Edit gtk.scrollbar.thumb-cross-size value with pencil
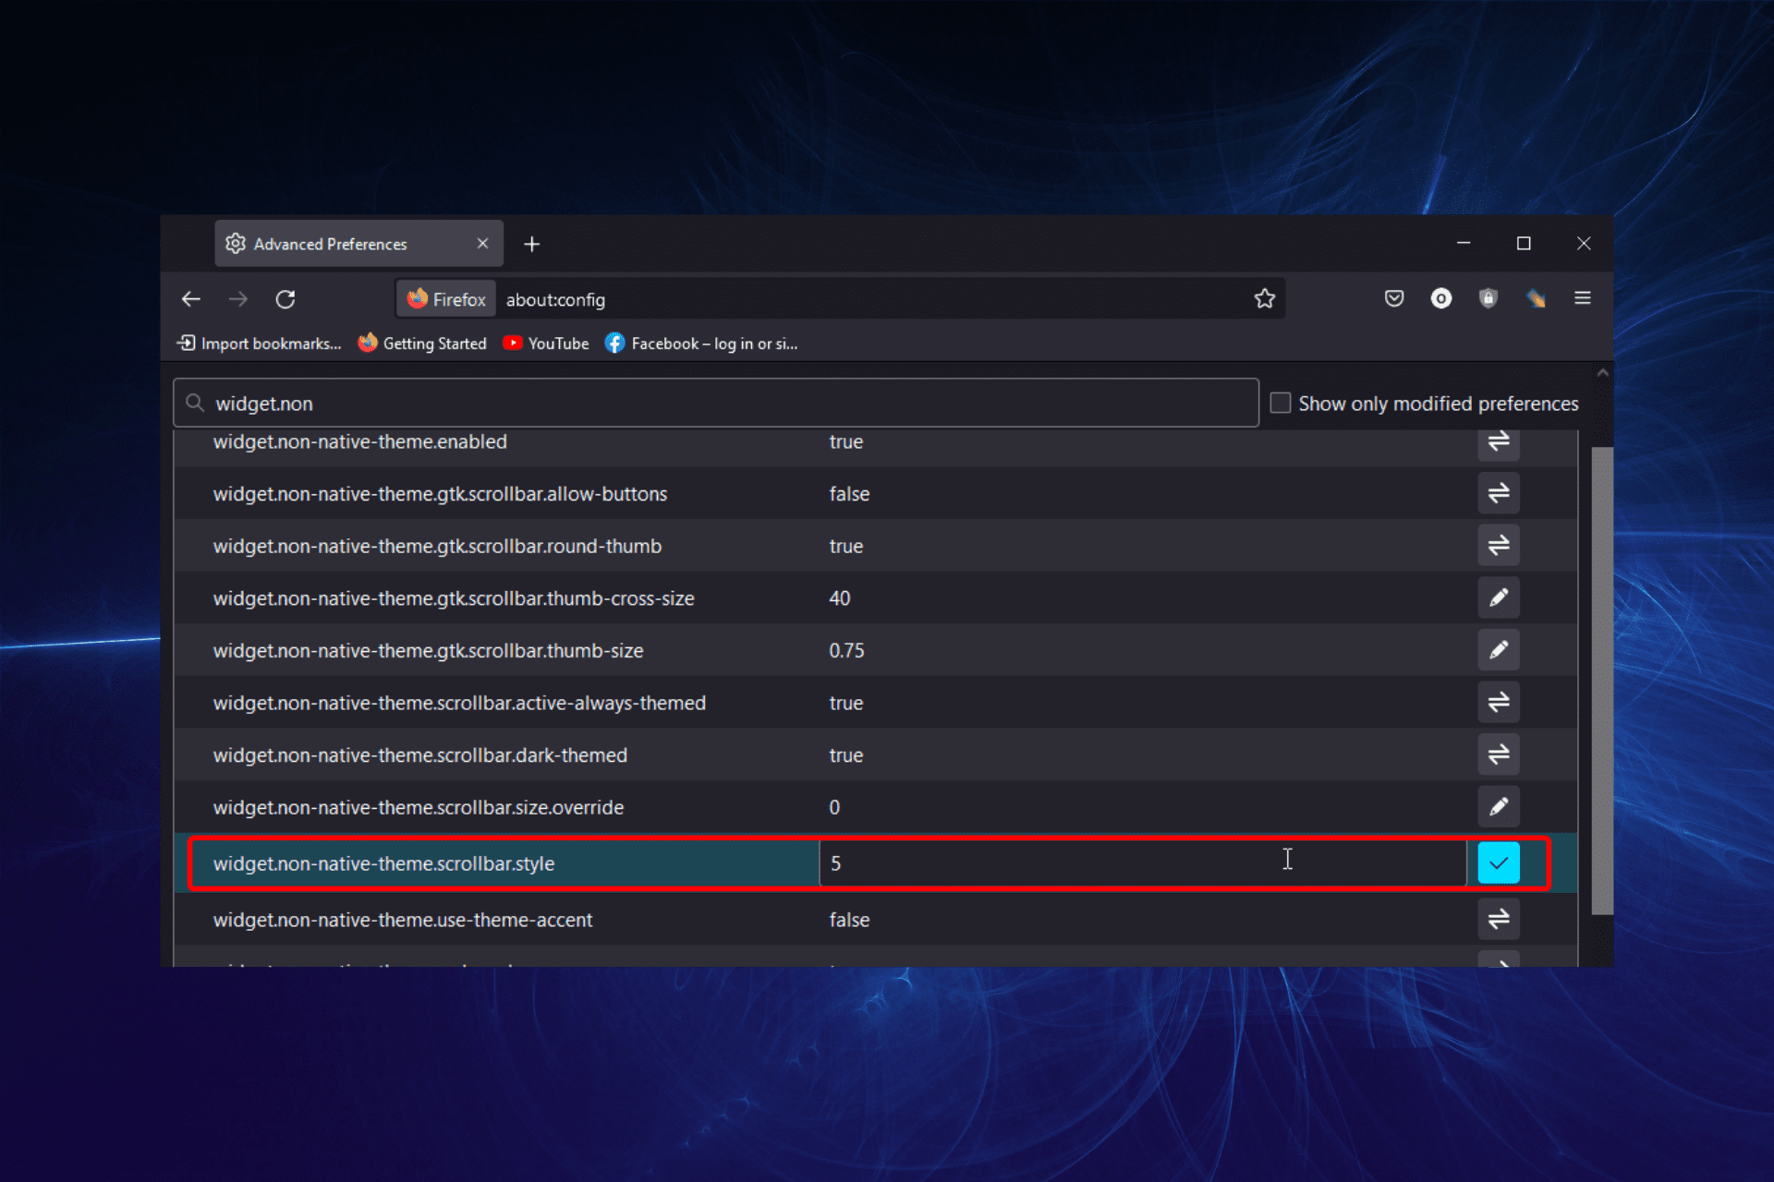1774x1182 pixels. (1498, 597)
